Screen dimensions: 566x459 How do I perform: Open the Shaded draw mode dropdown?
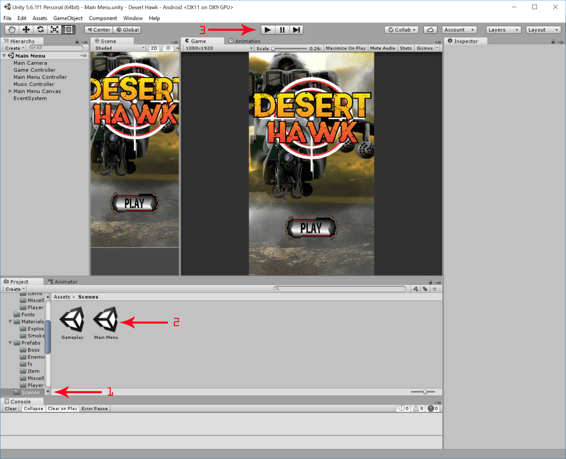click(x=119, y=48)
